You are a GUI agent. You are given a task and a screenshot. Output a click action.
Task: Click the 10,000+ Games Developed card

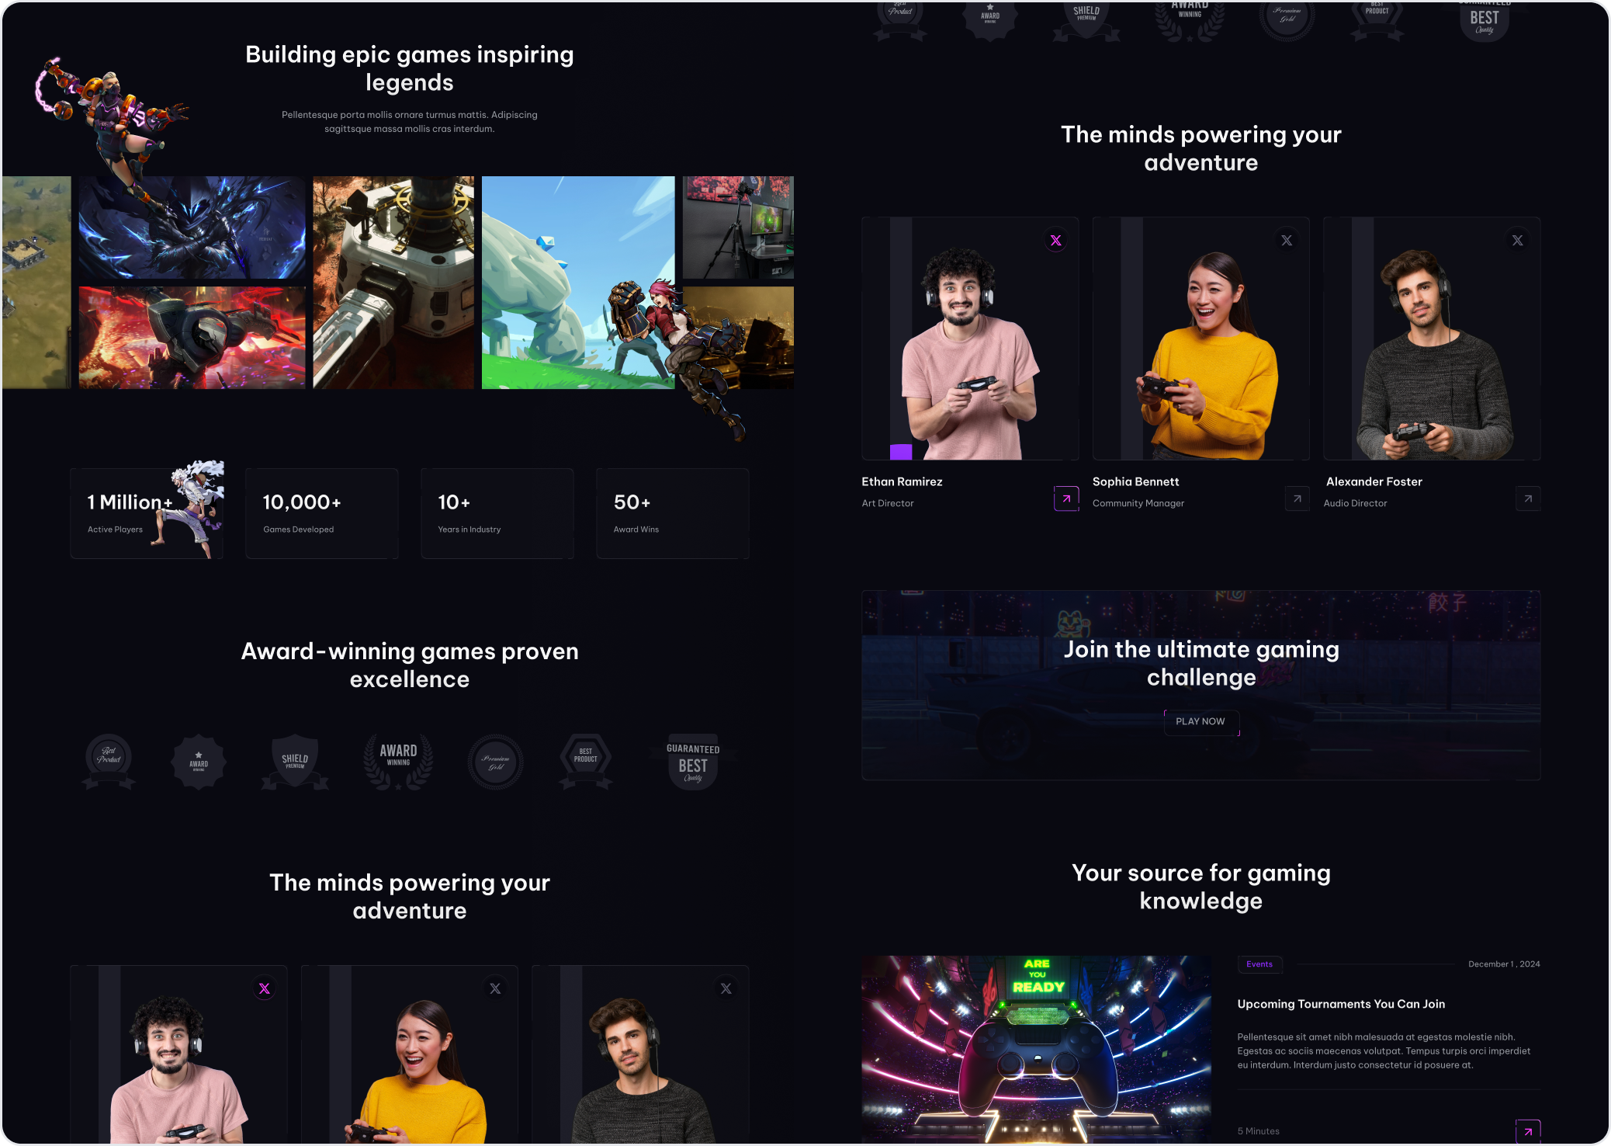[322, 513]
